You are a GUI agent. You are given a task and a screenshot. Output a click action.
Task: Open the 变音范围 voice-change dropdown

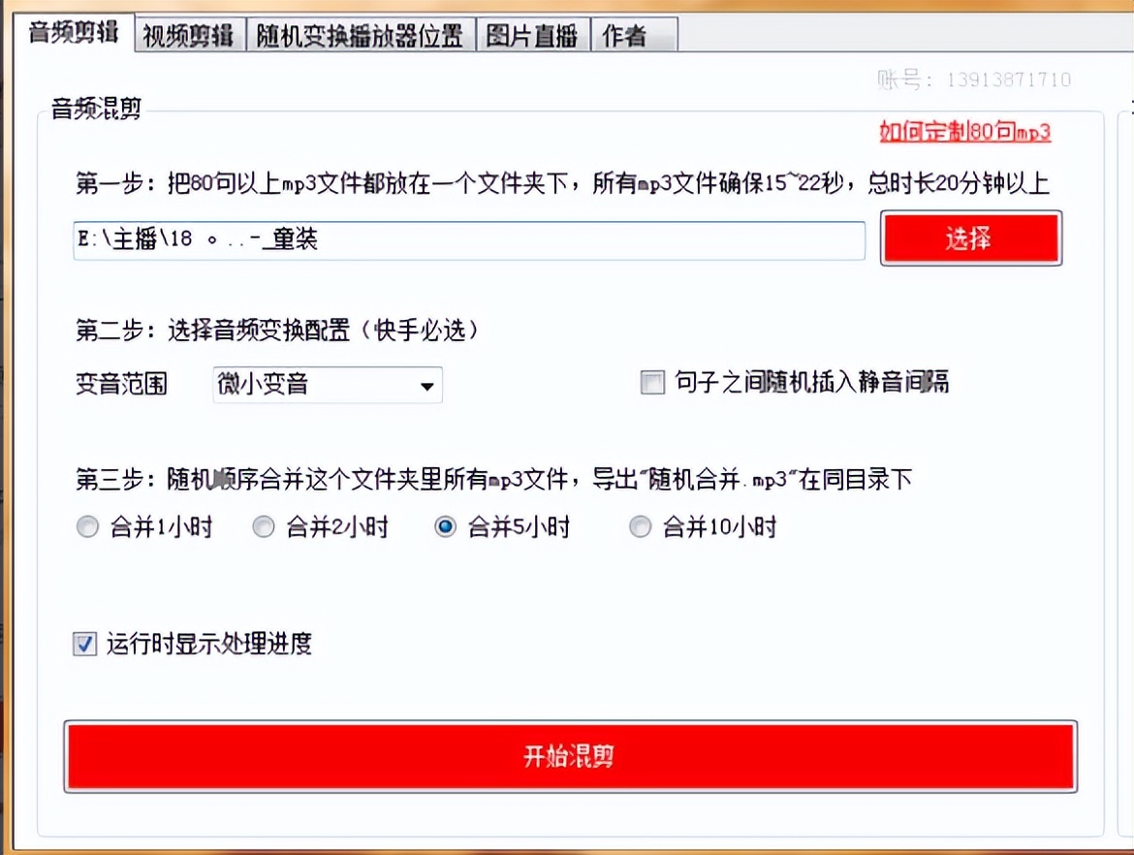click(327, 385)
